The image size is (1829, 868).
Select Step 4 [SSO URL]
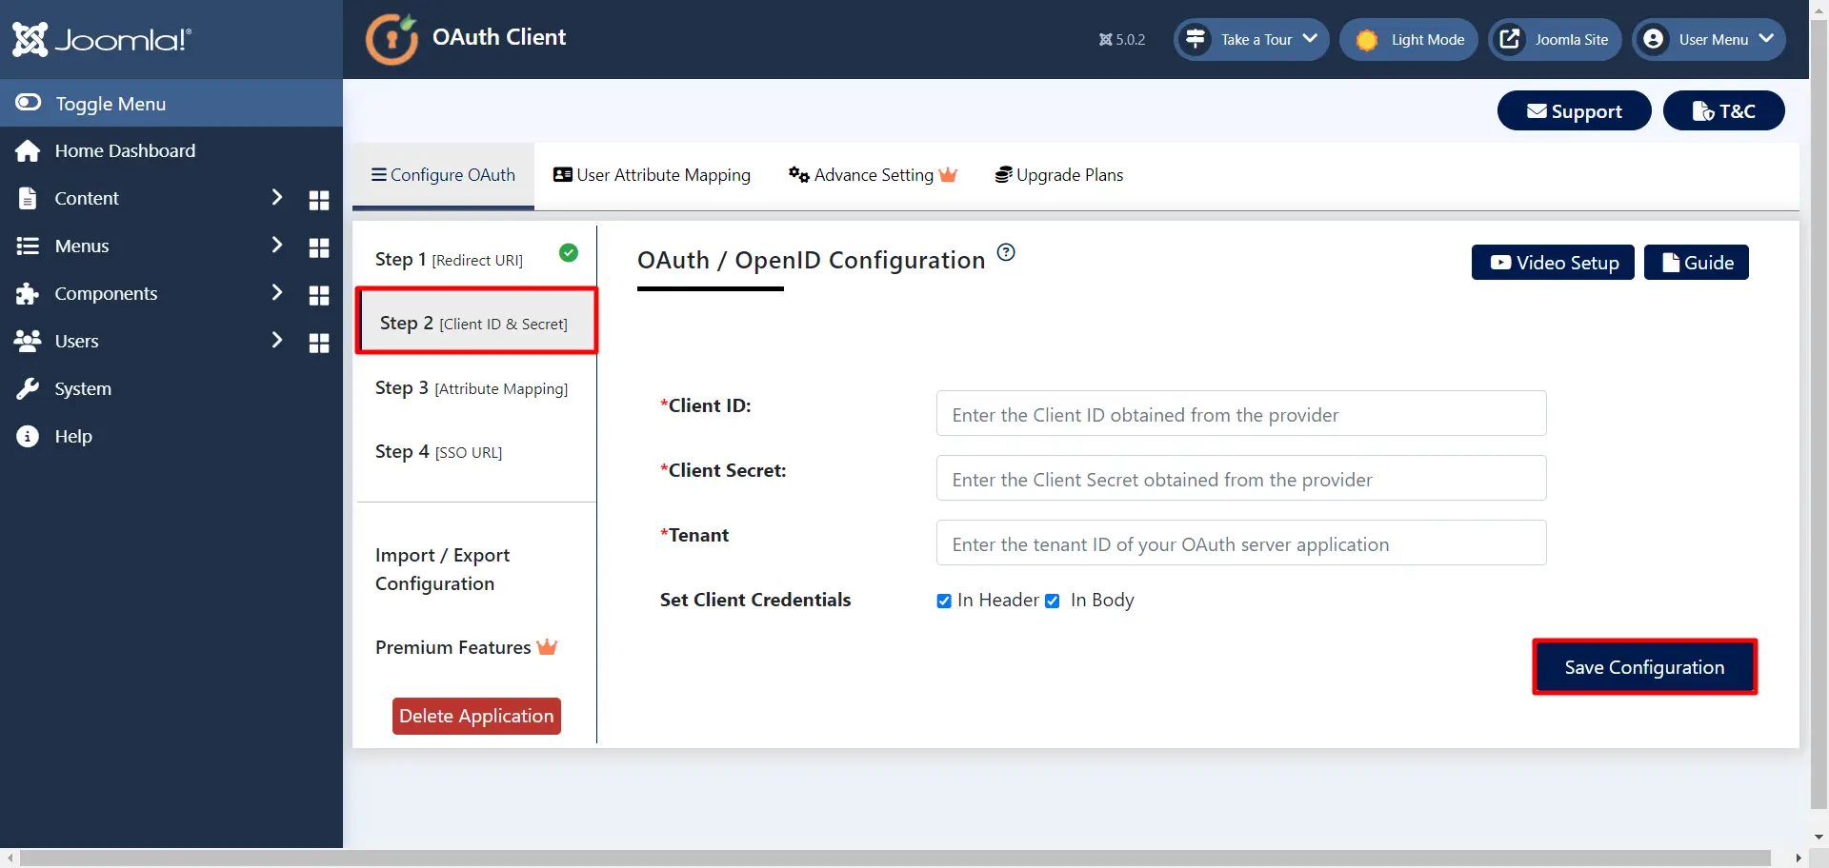click(x=476, y=451)
